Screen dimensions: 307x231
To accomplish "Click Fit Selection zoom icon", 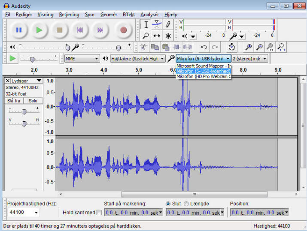I will click(x=271, y=47).
